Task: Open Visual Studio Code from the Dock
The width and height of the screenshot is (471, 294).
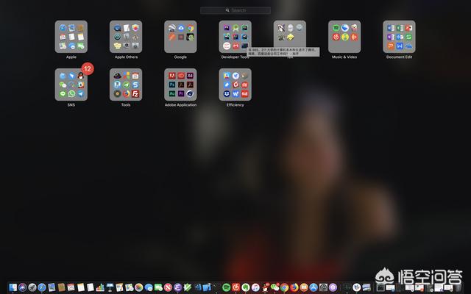Action: coord(198,287)
